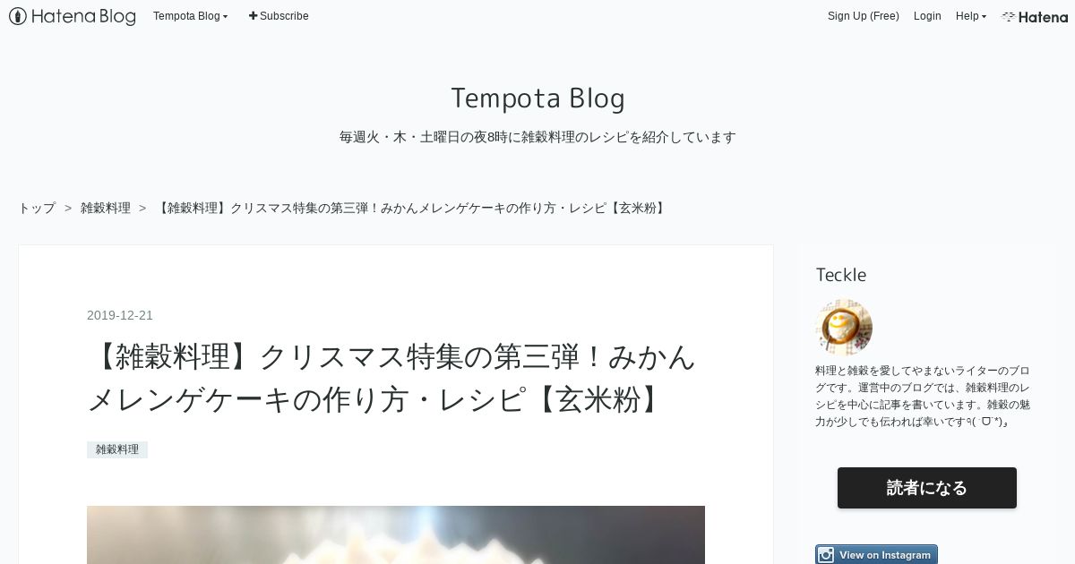
Task: Click the Instagram camera icon
Action: pos(826,555)
